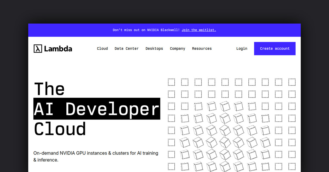Screen dimensions: 329x172
Task: Open the Cloud navigation menu
Action: pyautogui.click(x=102, y=48)
